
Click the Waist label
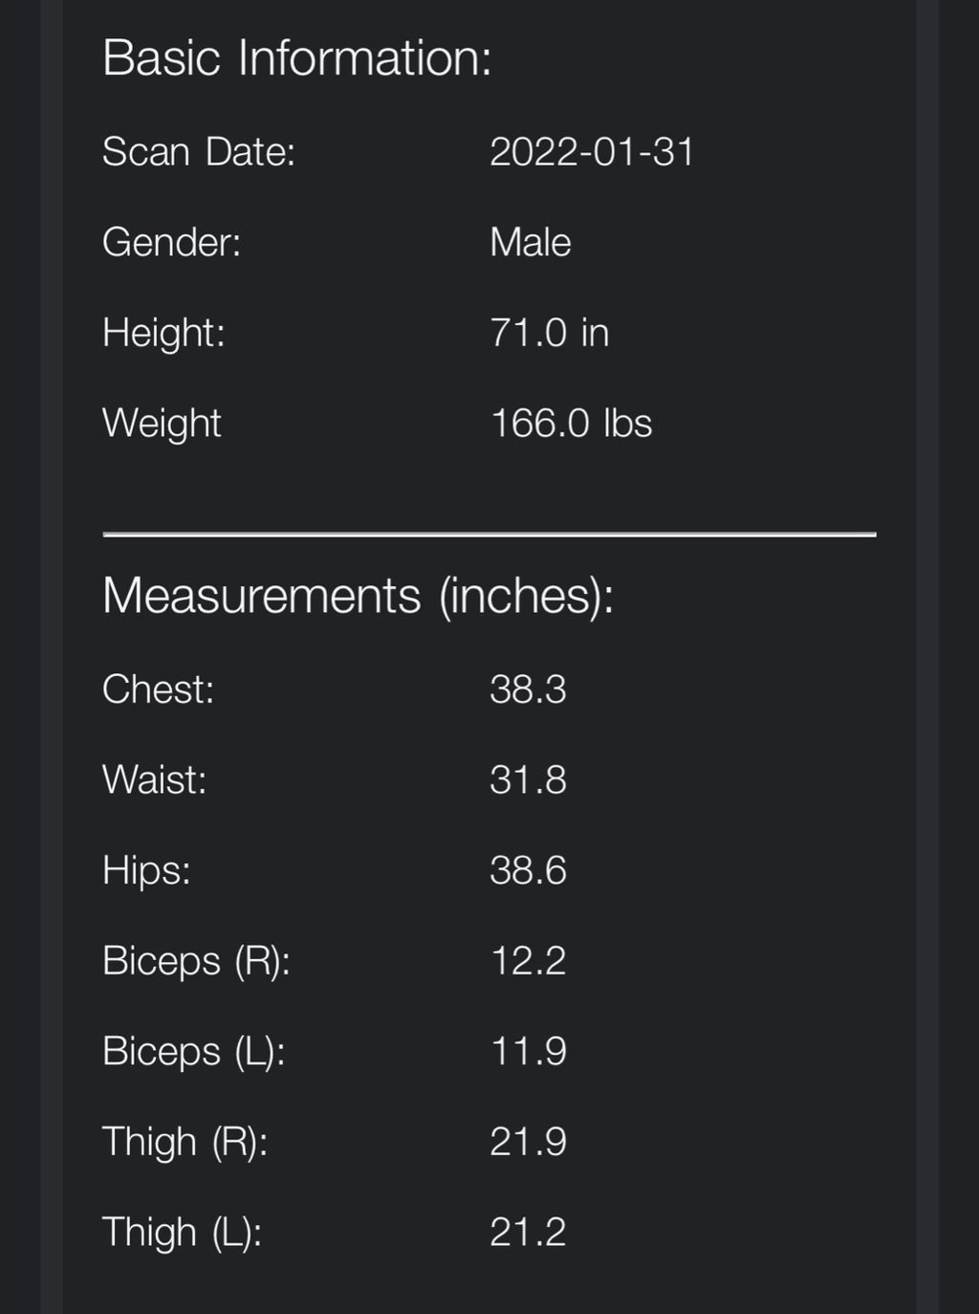[154, 779]
